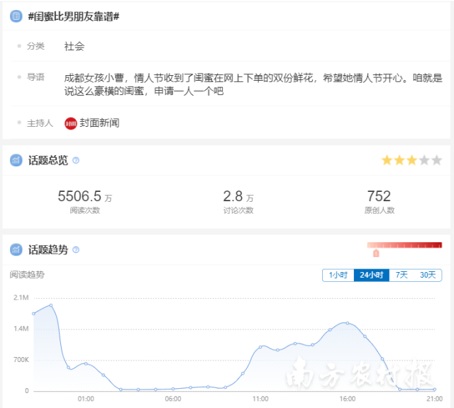Viewport: 454px width, 408px height.
Task: Click the 5506.5 万 阅读次数 value
Action: tap(85, 196)
